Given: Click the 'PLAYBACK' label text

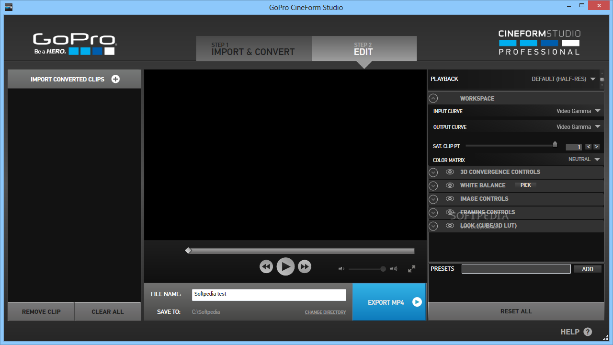Looking at the screenshot, I should coord(444,79).
